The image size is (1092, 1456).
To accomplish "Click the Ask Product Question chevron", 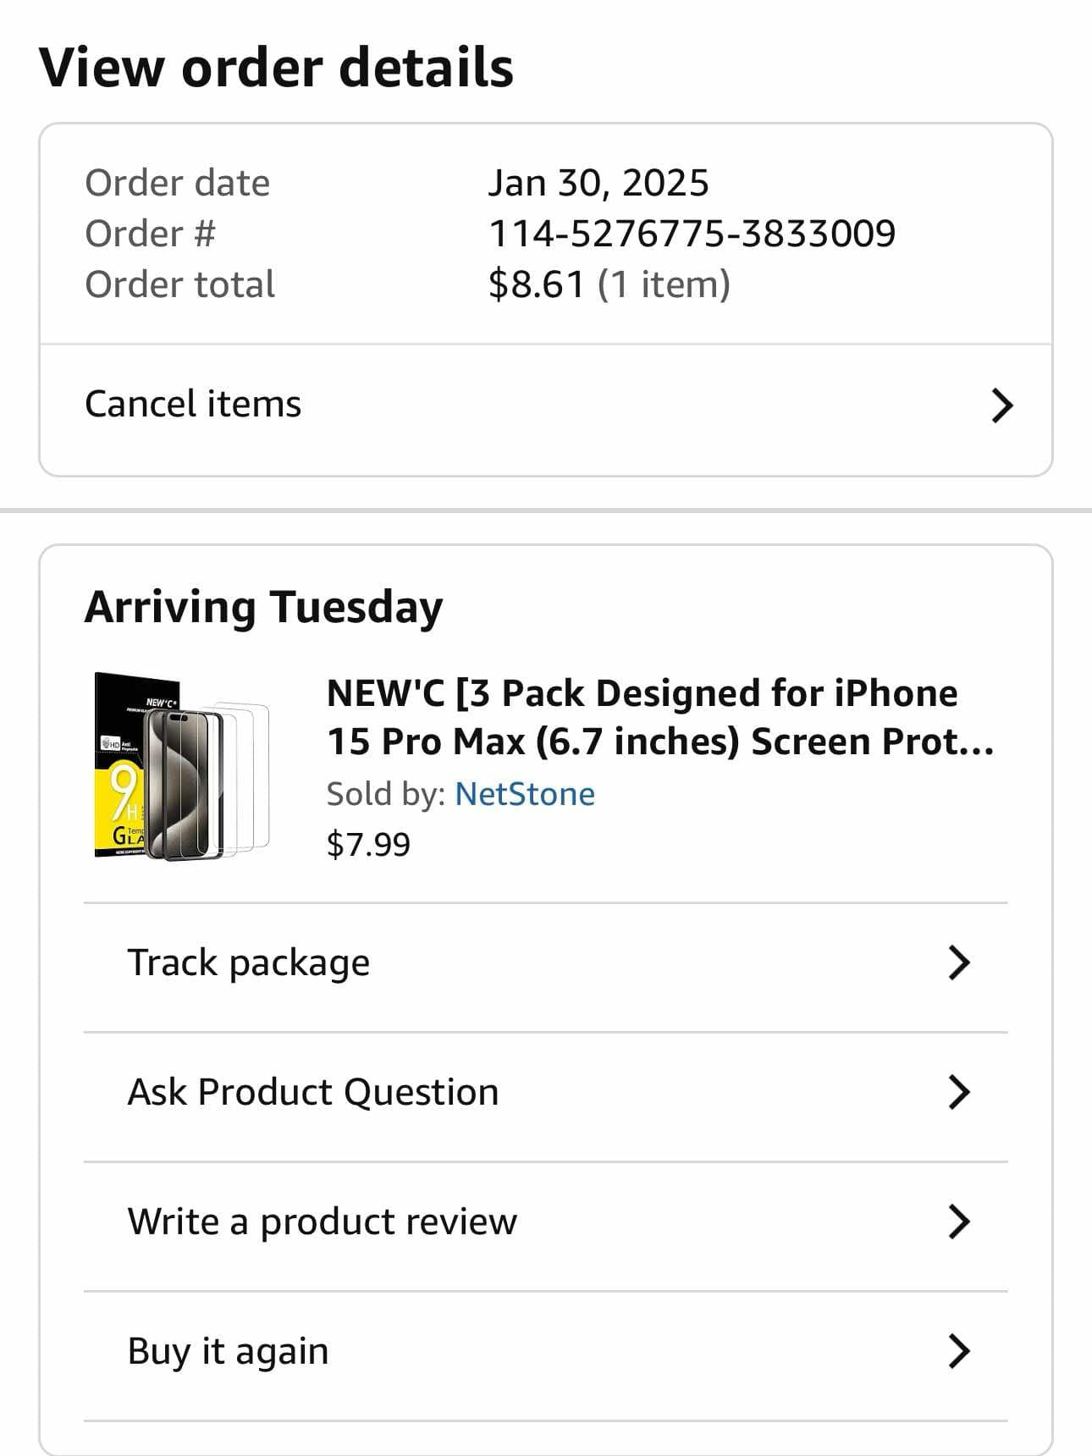I will tap(958, 1092).
